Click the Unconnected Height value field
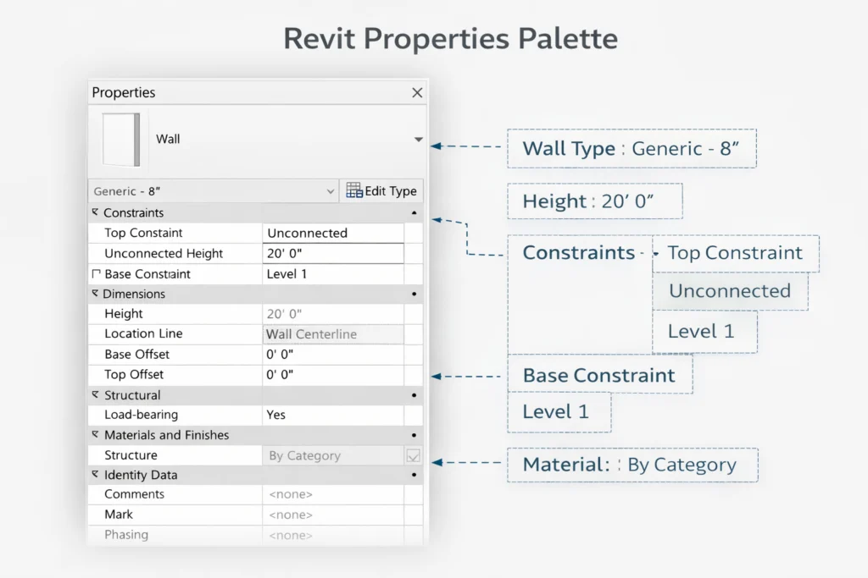The image size is (868, 578). [x=332, y=253]
